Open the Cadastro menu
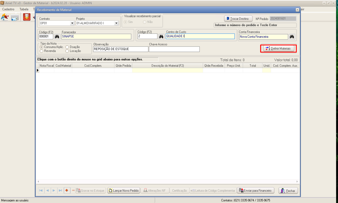338x203 pixels. point(8,9)
